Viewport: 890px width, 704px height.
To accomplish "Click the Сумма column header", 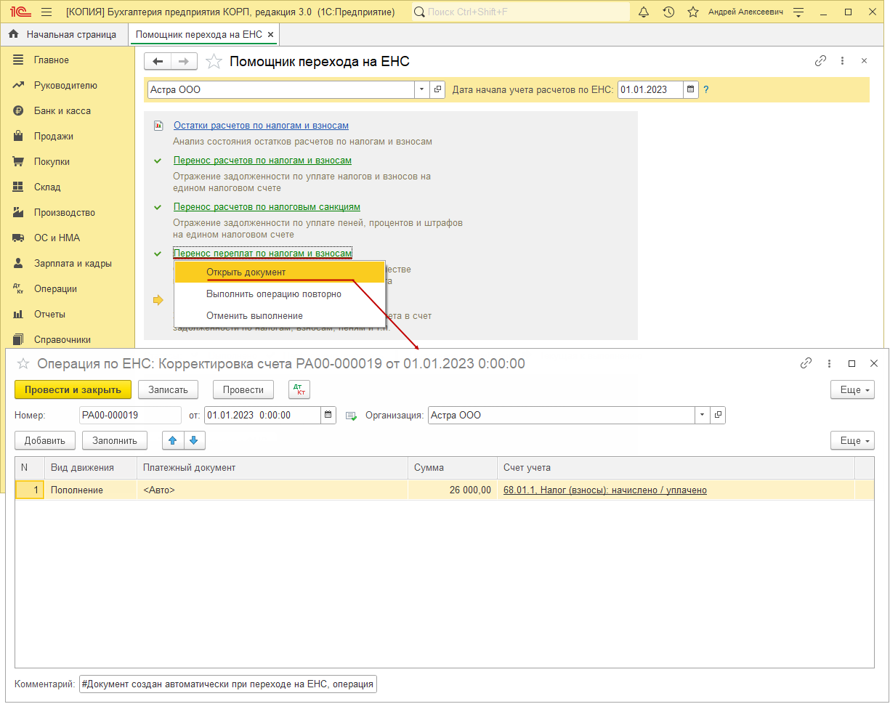I will (x=452, y=468).
